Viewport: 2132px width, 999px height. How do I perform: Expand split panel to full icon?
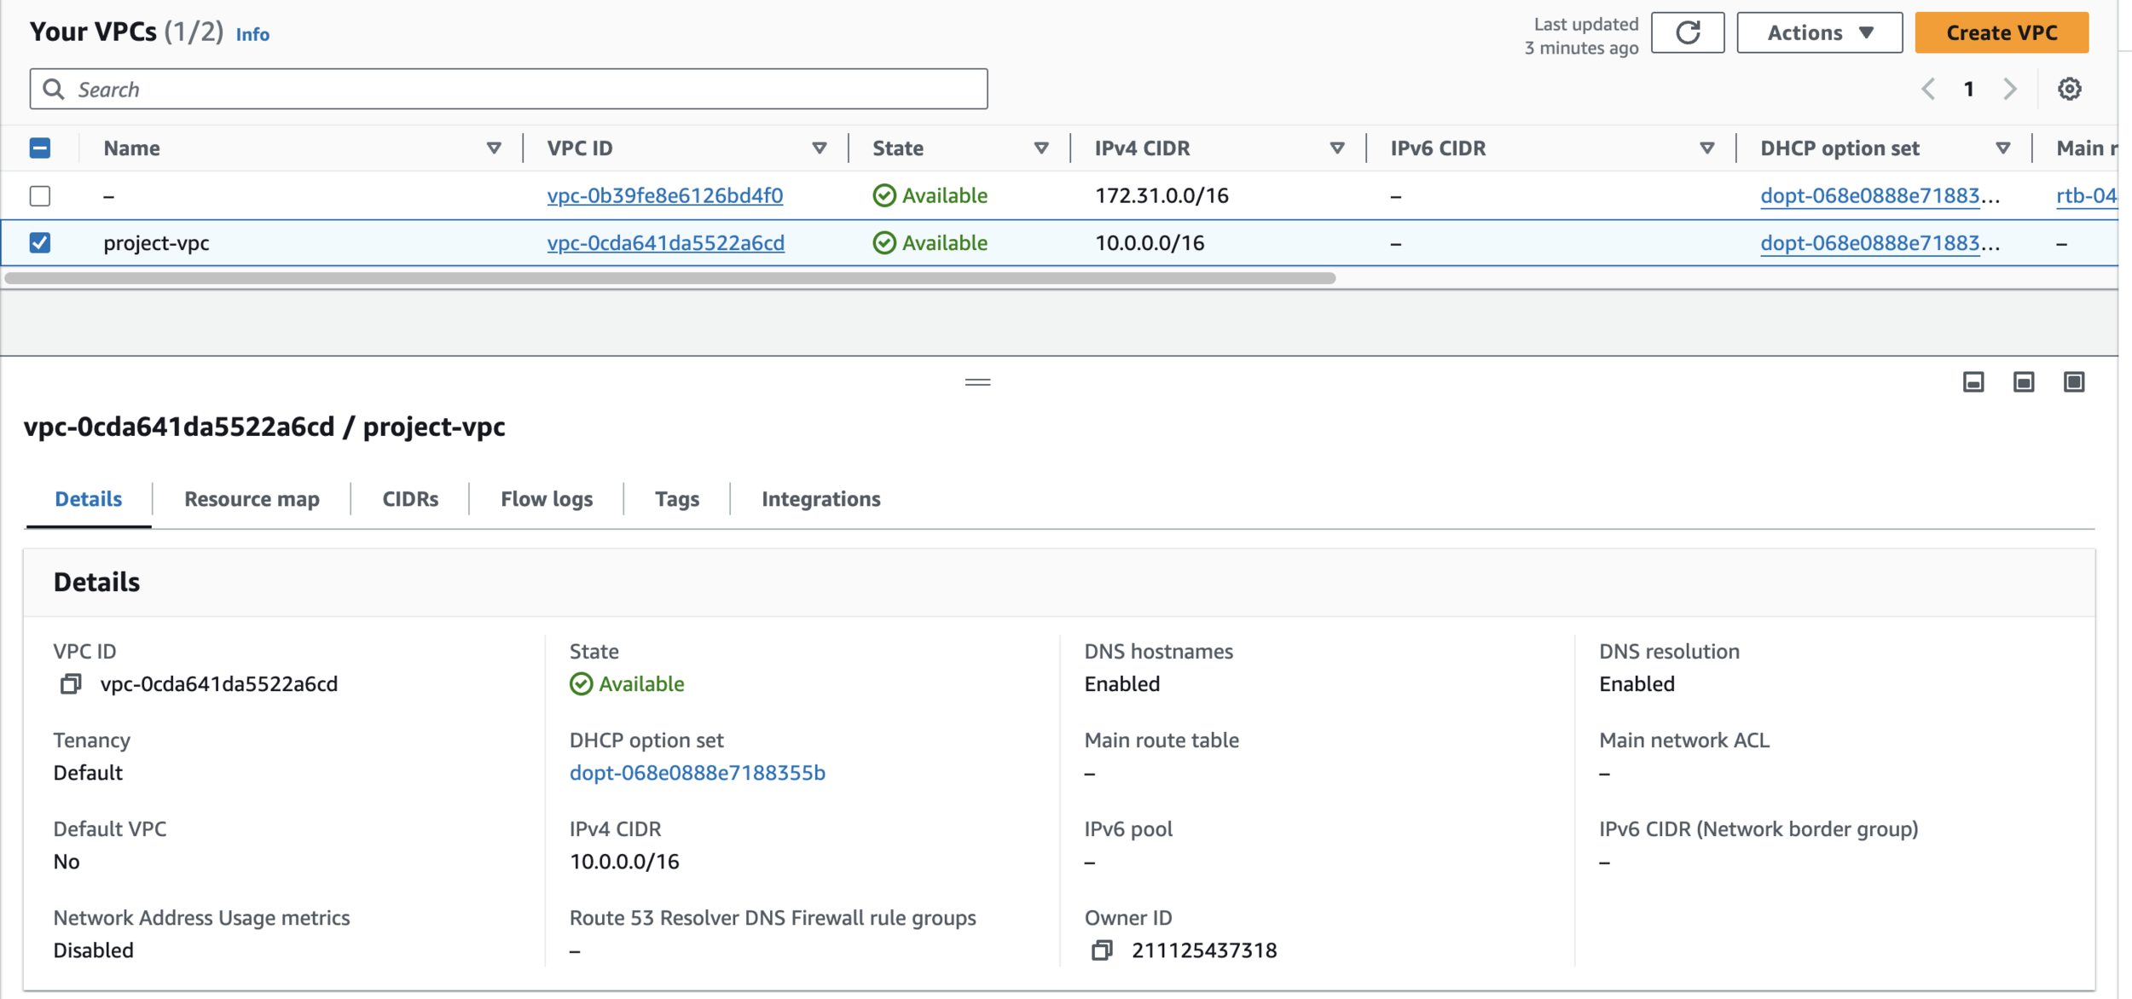coord(2074,382)
